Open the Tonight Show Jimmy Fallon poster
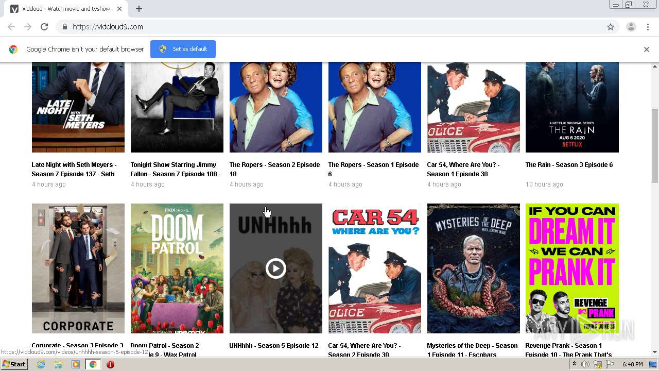The width and height of the screenshot is (659, 371). (x=177, y=107)
